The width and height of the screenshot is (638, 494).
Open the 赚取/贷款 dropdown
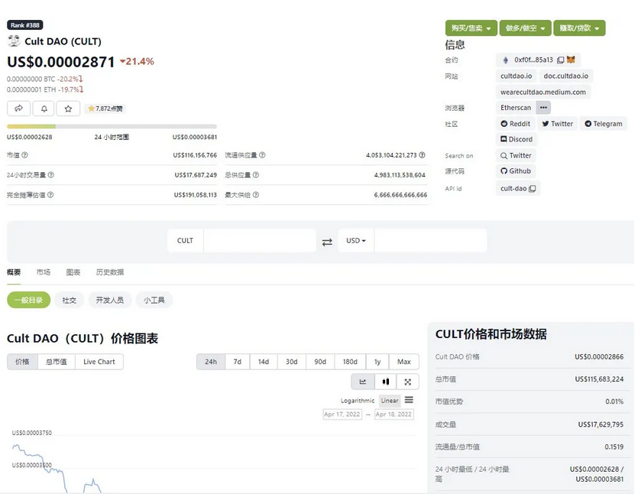coord(579,28)
